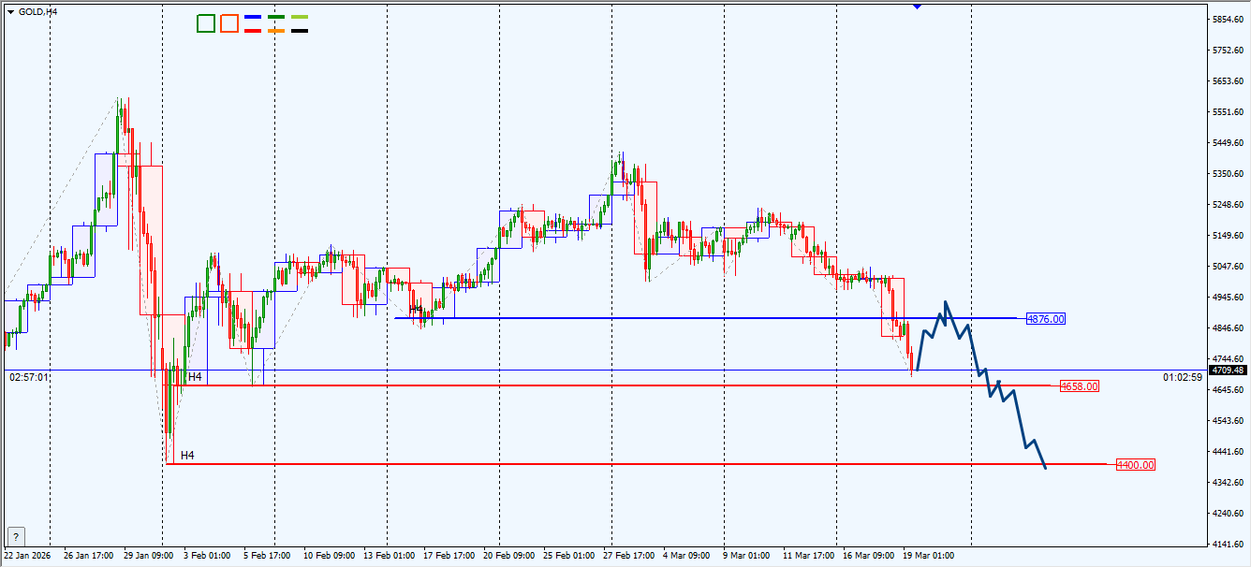This screenshot has width=1251, height=567.
Task: Click the 01:02:59 countdown timer text
Action: (1183, 377)
